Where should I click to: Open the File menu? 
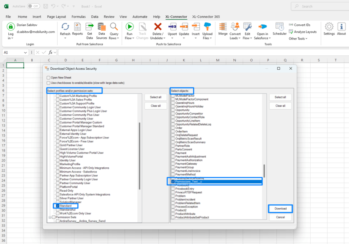pos(8,17)
